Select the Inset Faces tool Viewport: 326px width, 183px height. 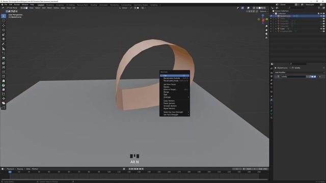4,63
